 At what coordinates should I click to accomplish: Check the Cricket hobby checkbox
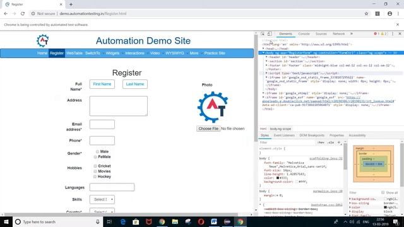pyautogui.click(x=95, y=166)
